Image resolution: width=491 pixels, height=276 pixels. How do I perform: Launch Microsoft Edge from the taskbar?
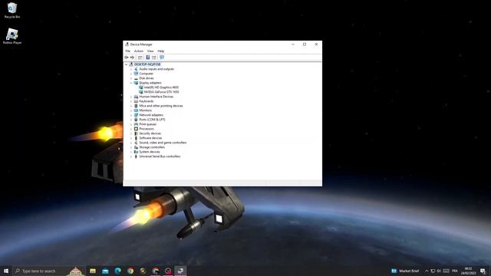(x=117, y=271)
